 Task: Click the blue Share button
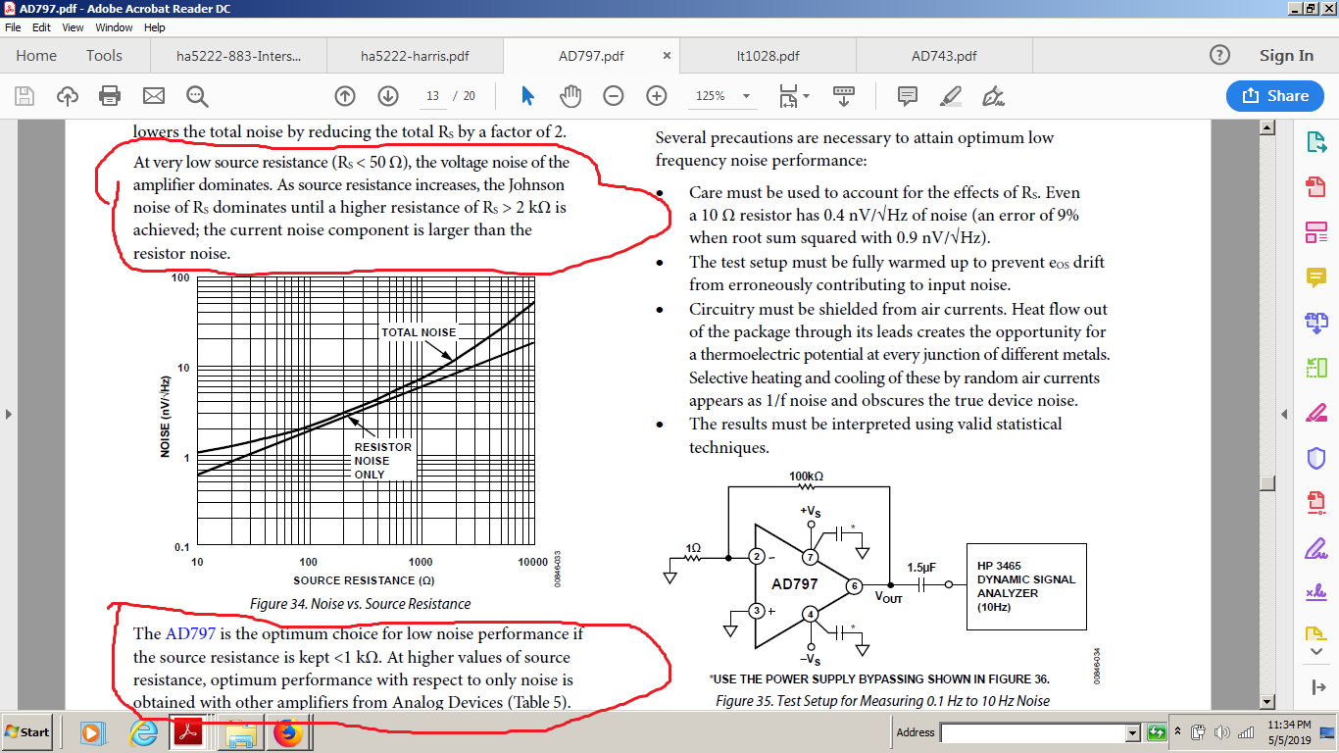point(1275,95)
